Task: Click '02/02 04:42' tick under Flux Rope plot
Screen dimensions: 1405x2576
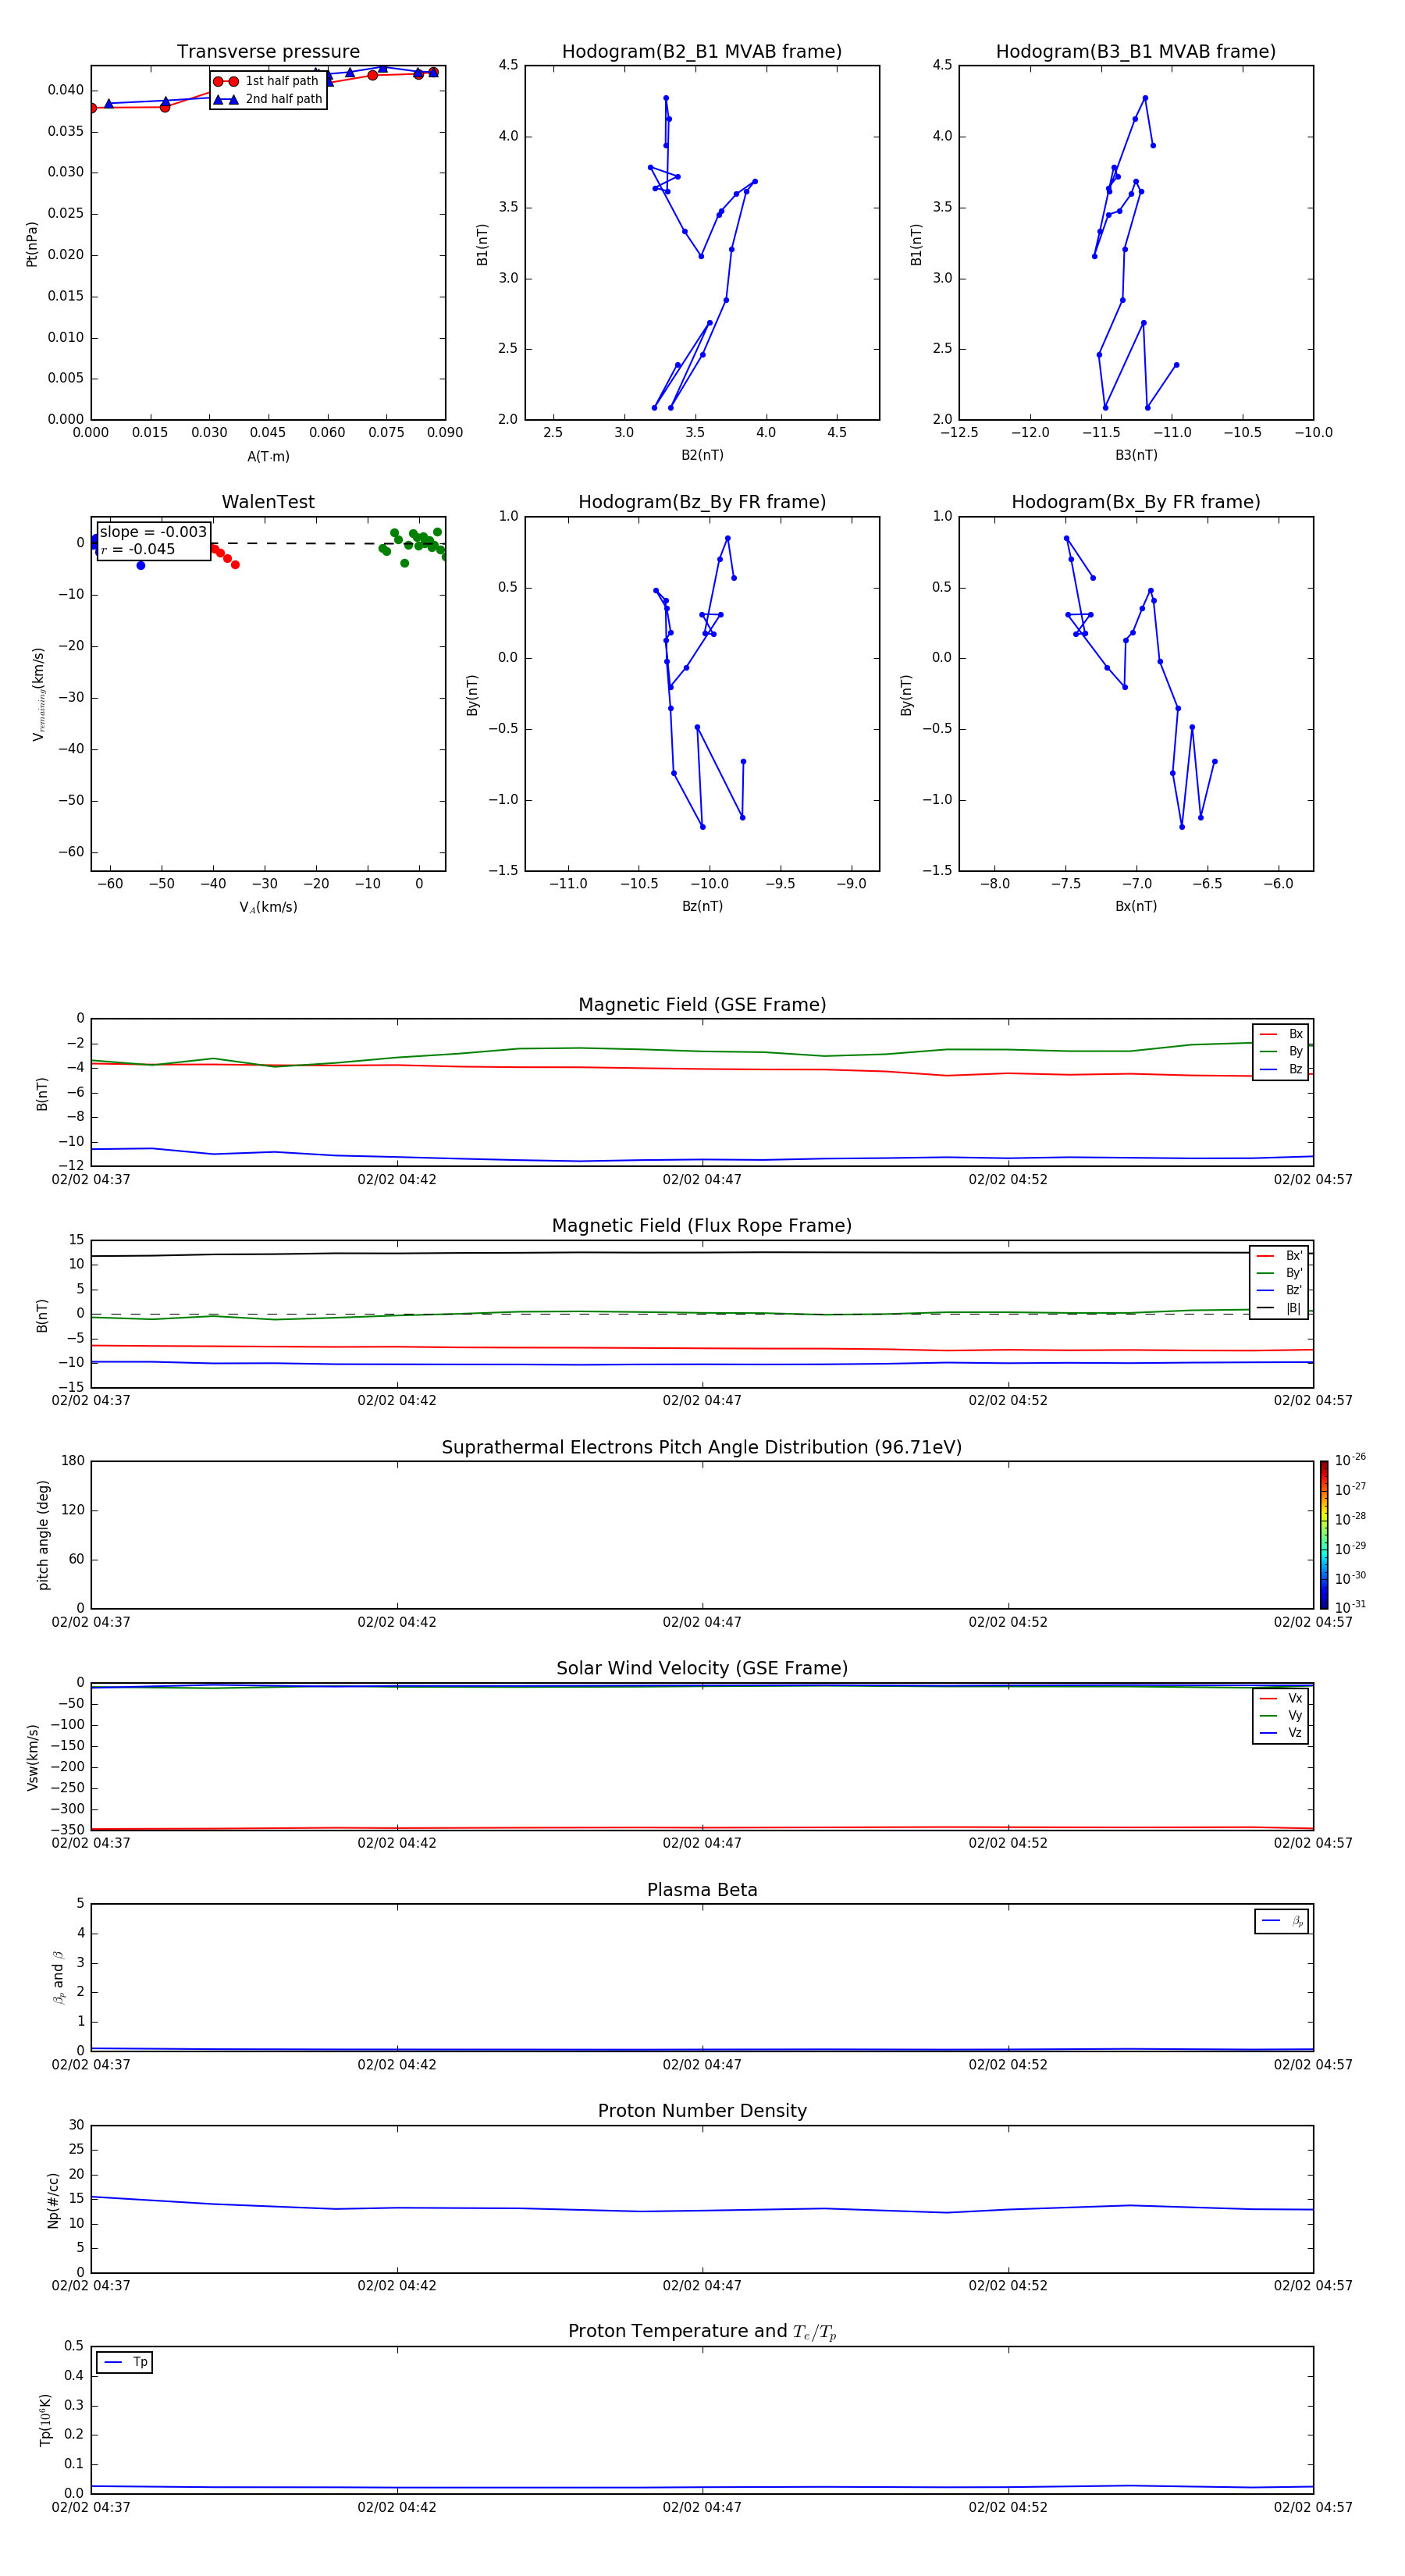Action: click(x=397, y=1401)
